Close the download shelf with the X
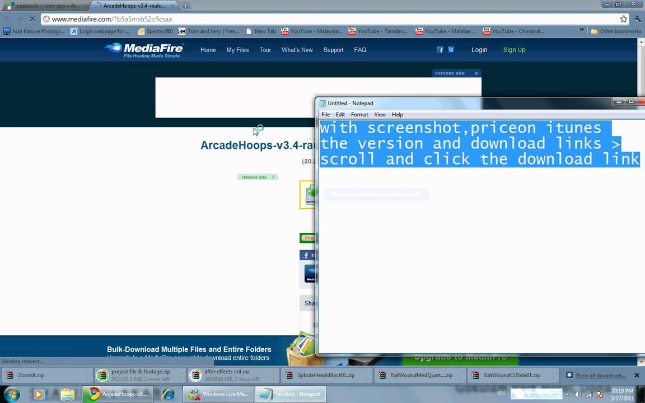This screenshot has height=403, width=645. tap(637, 375)
